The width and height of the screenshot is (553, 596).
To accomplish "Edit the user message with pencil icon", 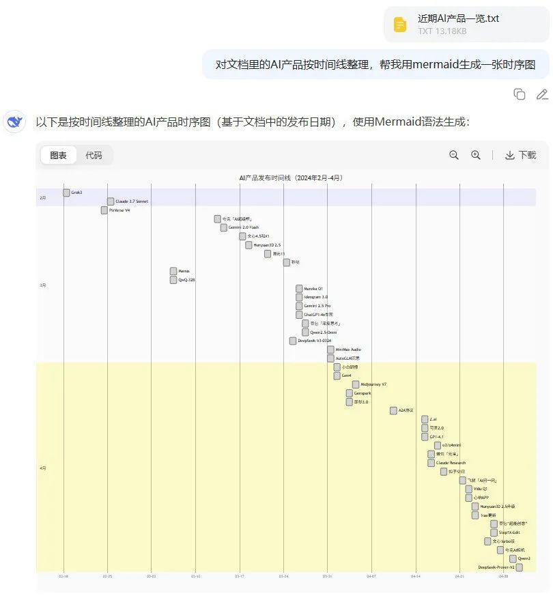I will click(542, 94).
